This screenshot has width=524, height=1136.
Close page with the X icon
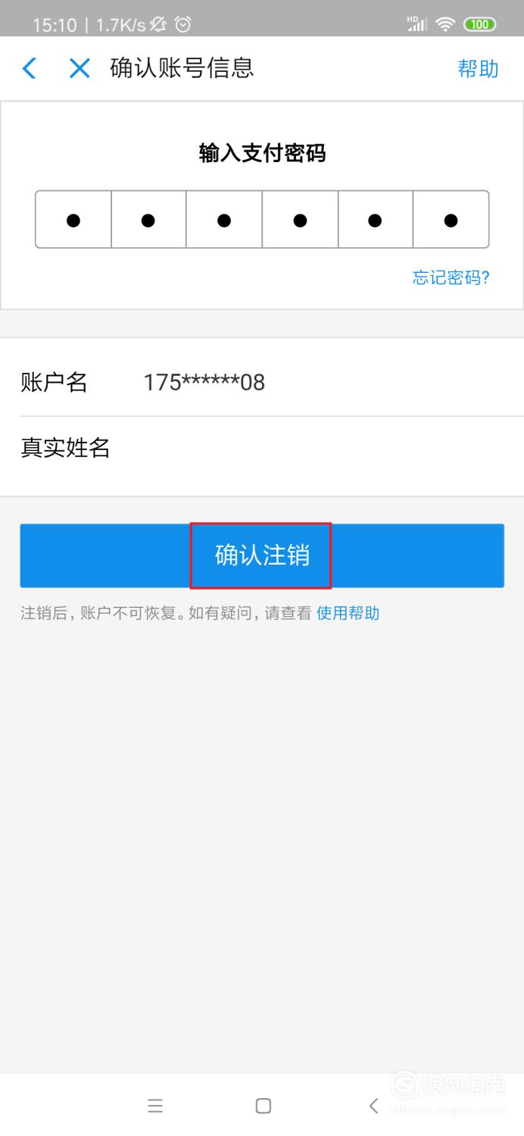pos(80,68)
